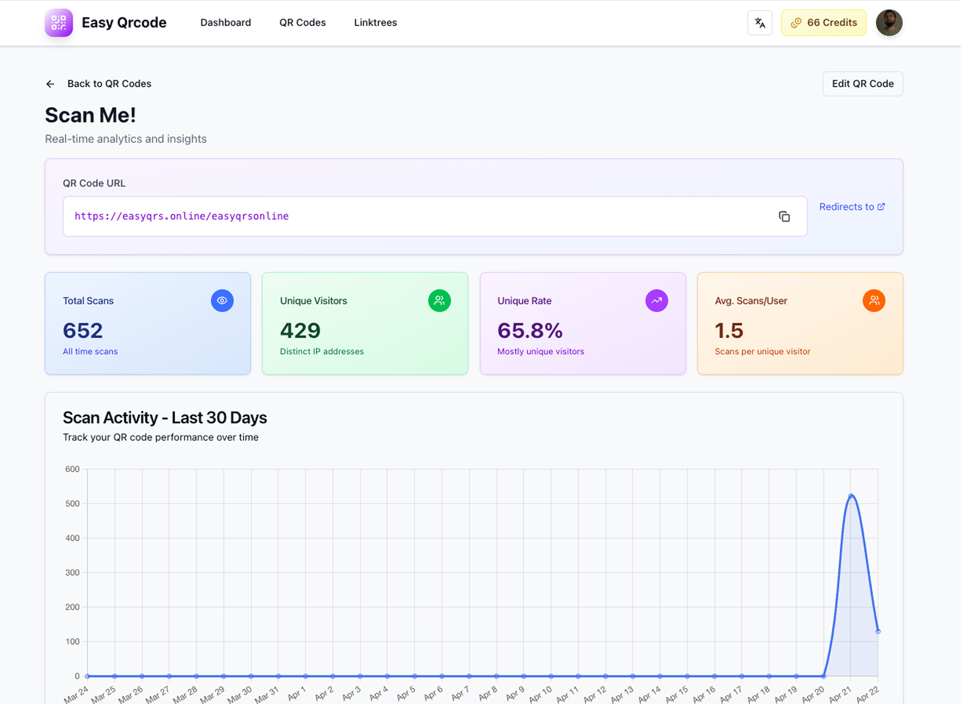Click the 66 Credits button
Screen dimensions: 961x704
point(823,22)
